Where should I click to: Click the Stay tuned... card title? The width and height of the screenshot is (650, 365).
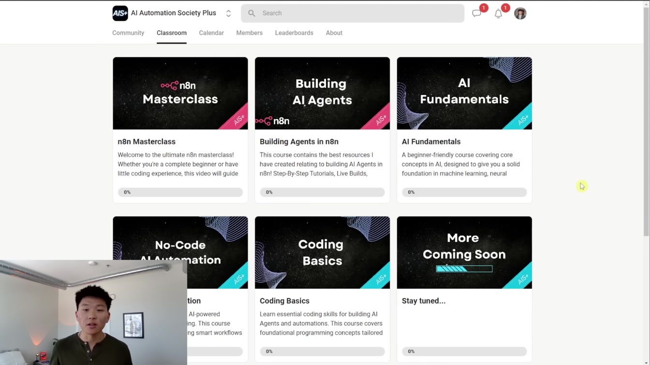pyautogui.click(x=424, y=301)
